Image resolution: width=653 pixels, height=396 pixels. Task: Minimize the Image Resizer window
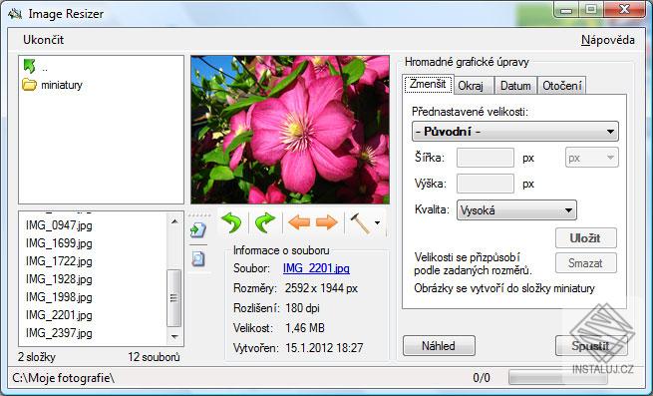566,10
